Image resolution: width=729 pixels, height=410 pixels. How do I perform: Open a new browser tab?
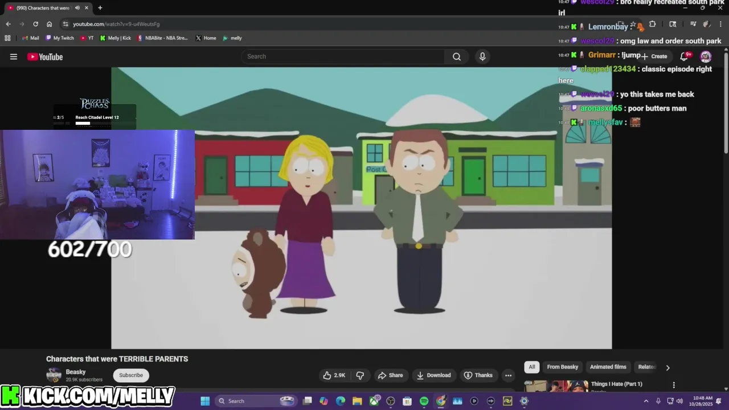100,8
